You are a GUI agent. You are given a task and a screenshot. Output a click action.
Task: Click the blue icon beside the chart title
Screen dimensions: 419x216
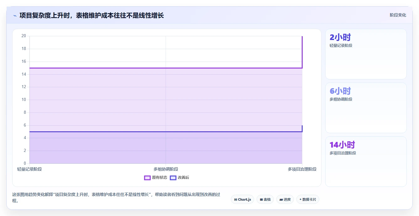point(15,16)
